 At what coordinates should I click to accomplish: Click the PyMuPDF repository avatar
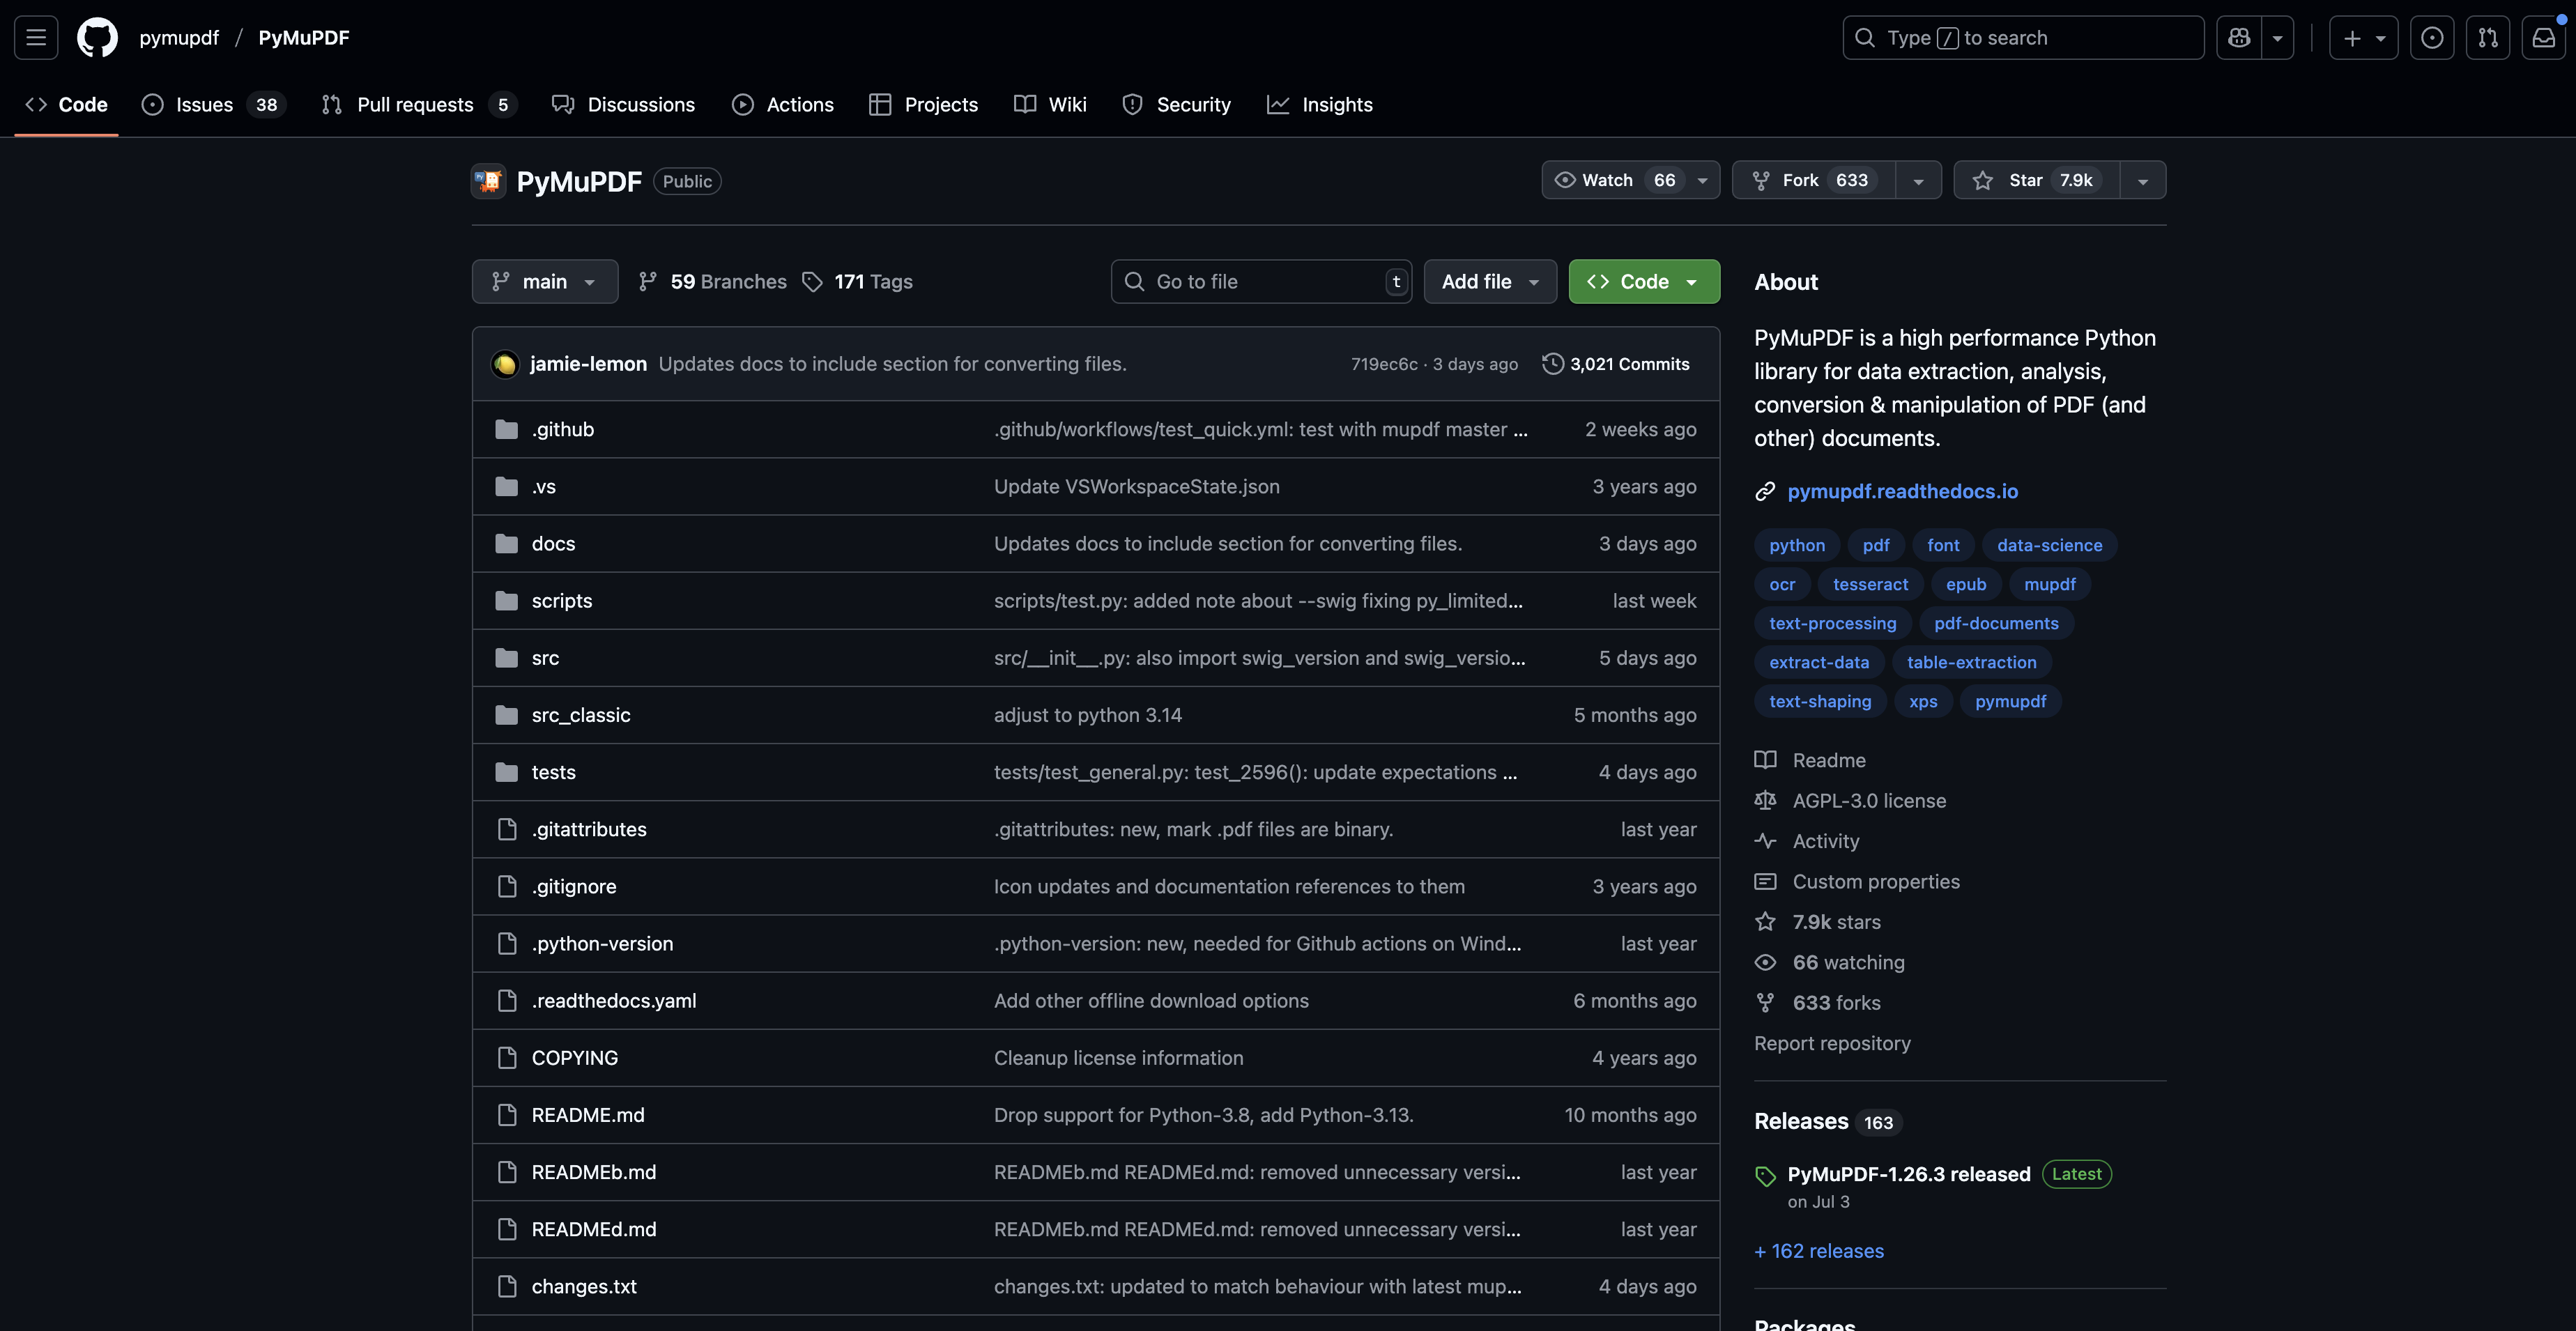point(489,181)
